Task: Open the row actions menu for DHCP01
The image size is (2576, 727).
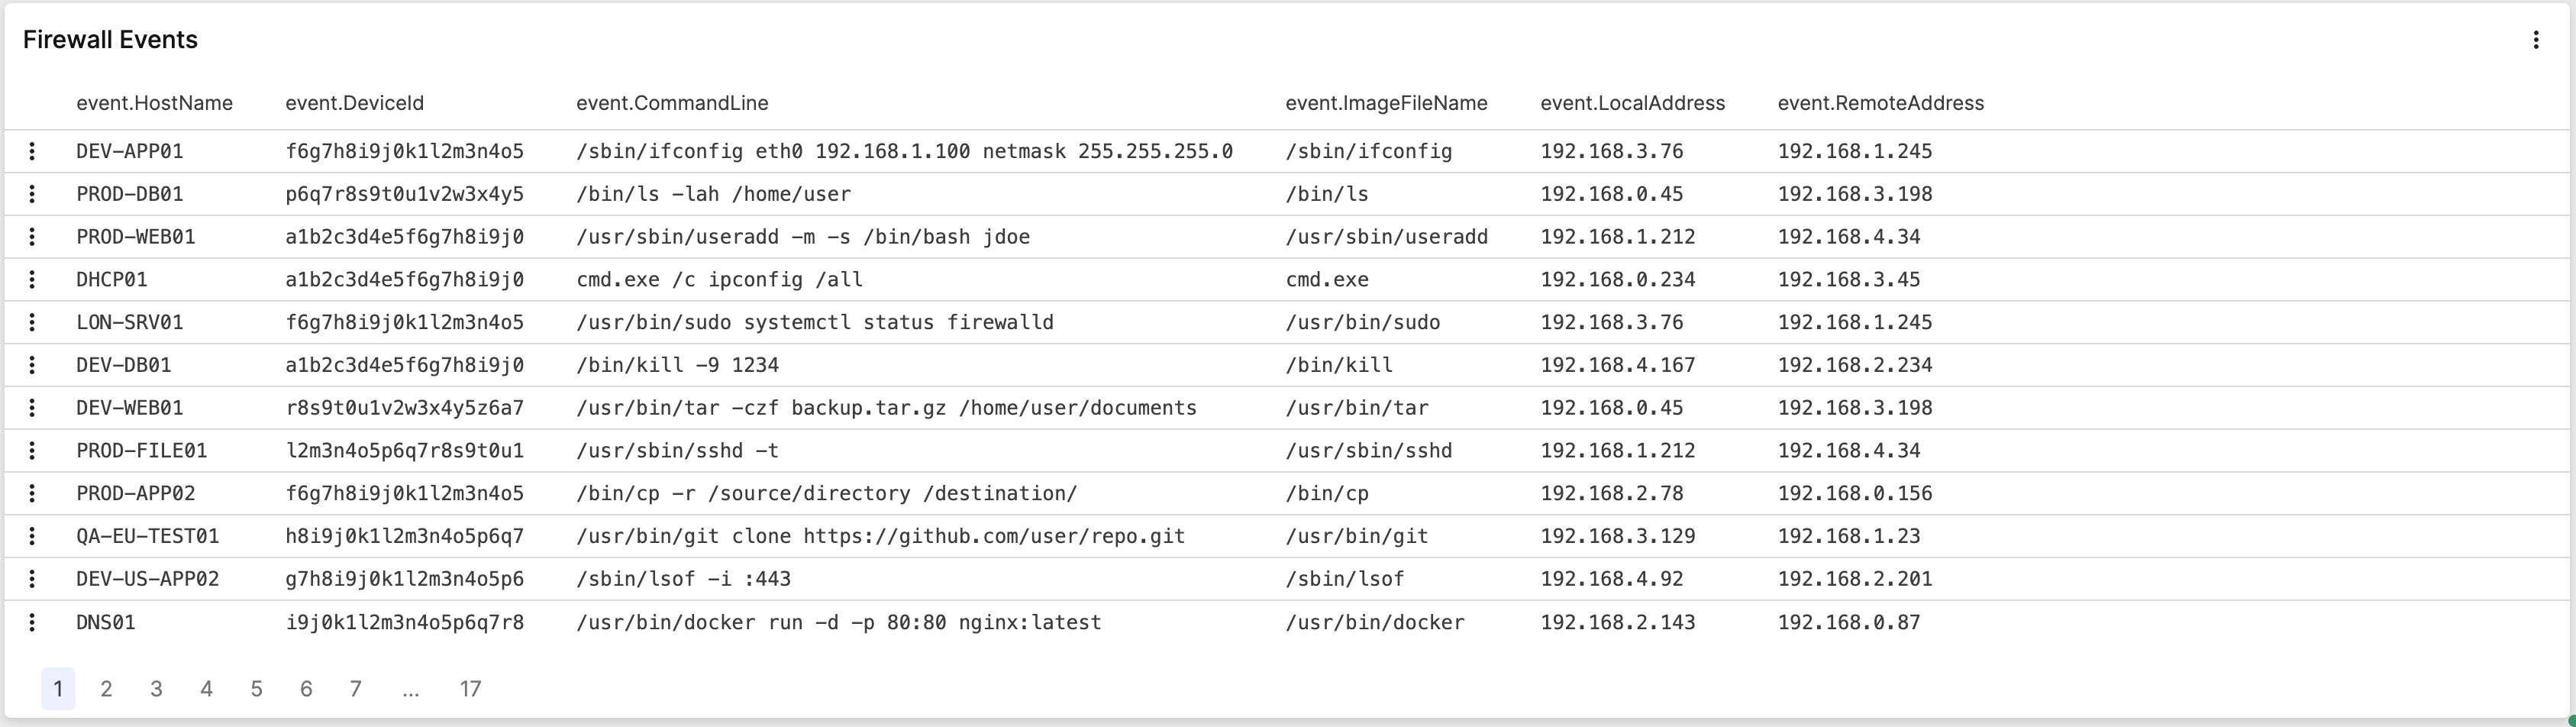Action: 33,279
